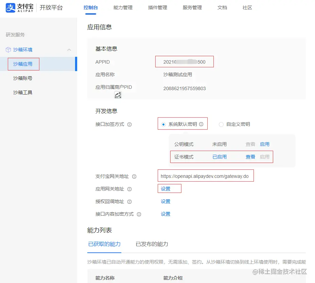315x283 pixels.
Task: Open the 控制台 top navigation tab
Action: pyautogui.click(x=91, y=7)
